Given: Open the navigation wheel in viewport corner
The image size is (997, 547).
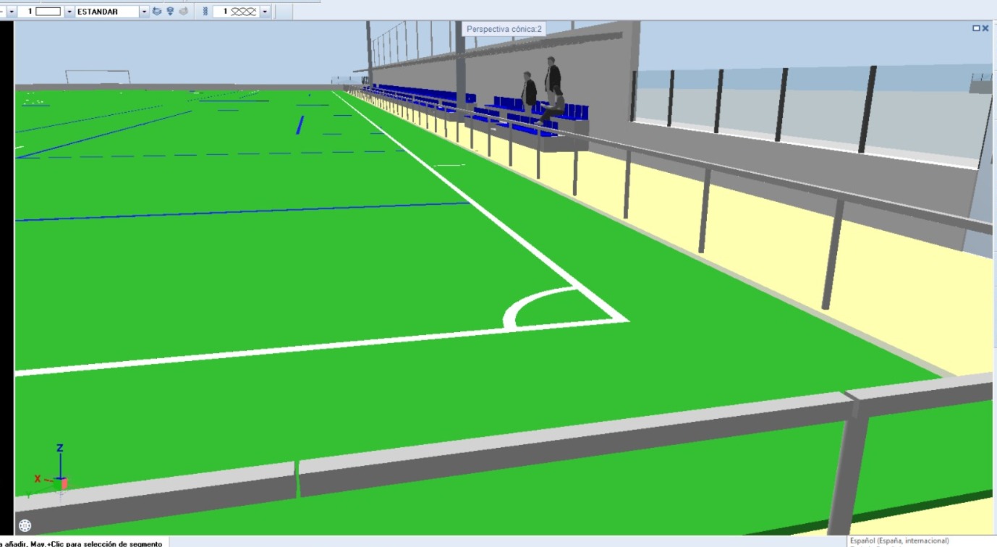Looking at the screenshot, I should [x=25, y=525].
